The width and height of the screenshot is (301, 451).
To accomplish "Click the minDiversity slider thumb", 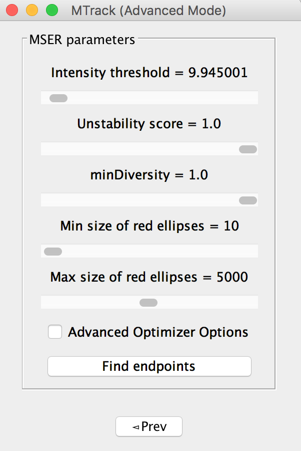I will (248, 200).
